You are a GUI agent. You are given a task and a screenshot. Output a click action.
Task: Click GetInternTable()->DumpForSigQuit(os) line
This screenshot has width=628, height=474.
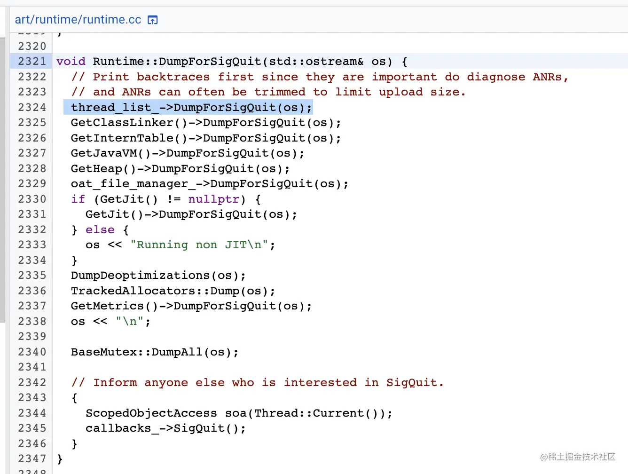pyautogui.click(x=206, y=138)
